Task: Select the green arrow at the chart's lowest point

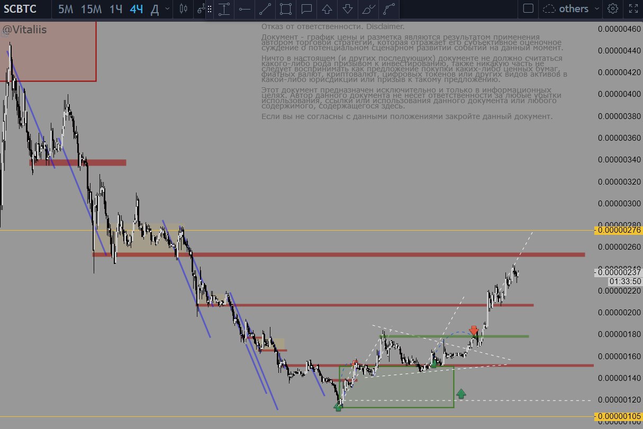Action: (x=338, y=406)
